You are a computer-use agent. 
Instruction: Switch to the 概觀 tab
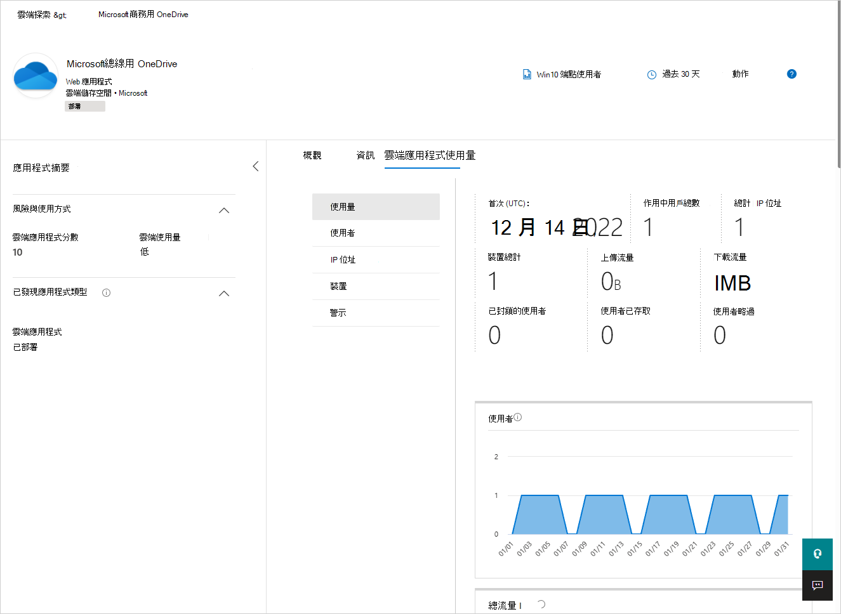312,155
